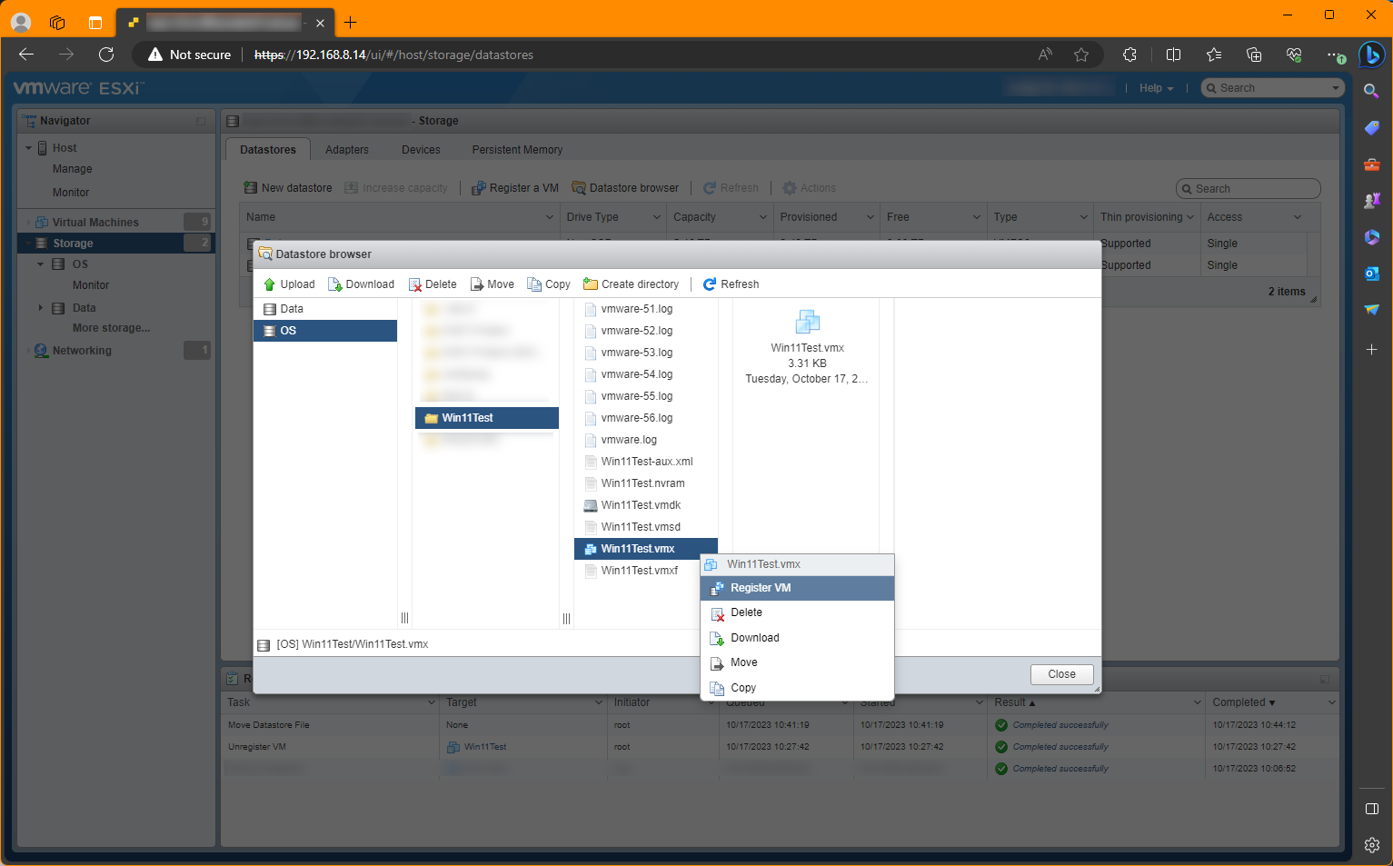1393x866 pixels.
Task: Click the Move icon in datastore browser toolbar
Action: [x=477, y=284]
